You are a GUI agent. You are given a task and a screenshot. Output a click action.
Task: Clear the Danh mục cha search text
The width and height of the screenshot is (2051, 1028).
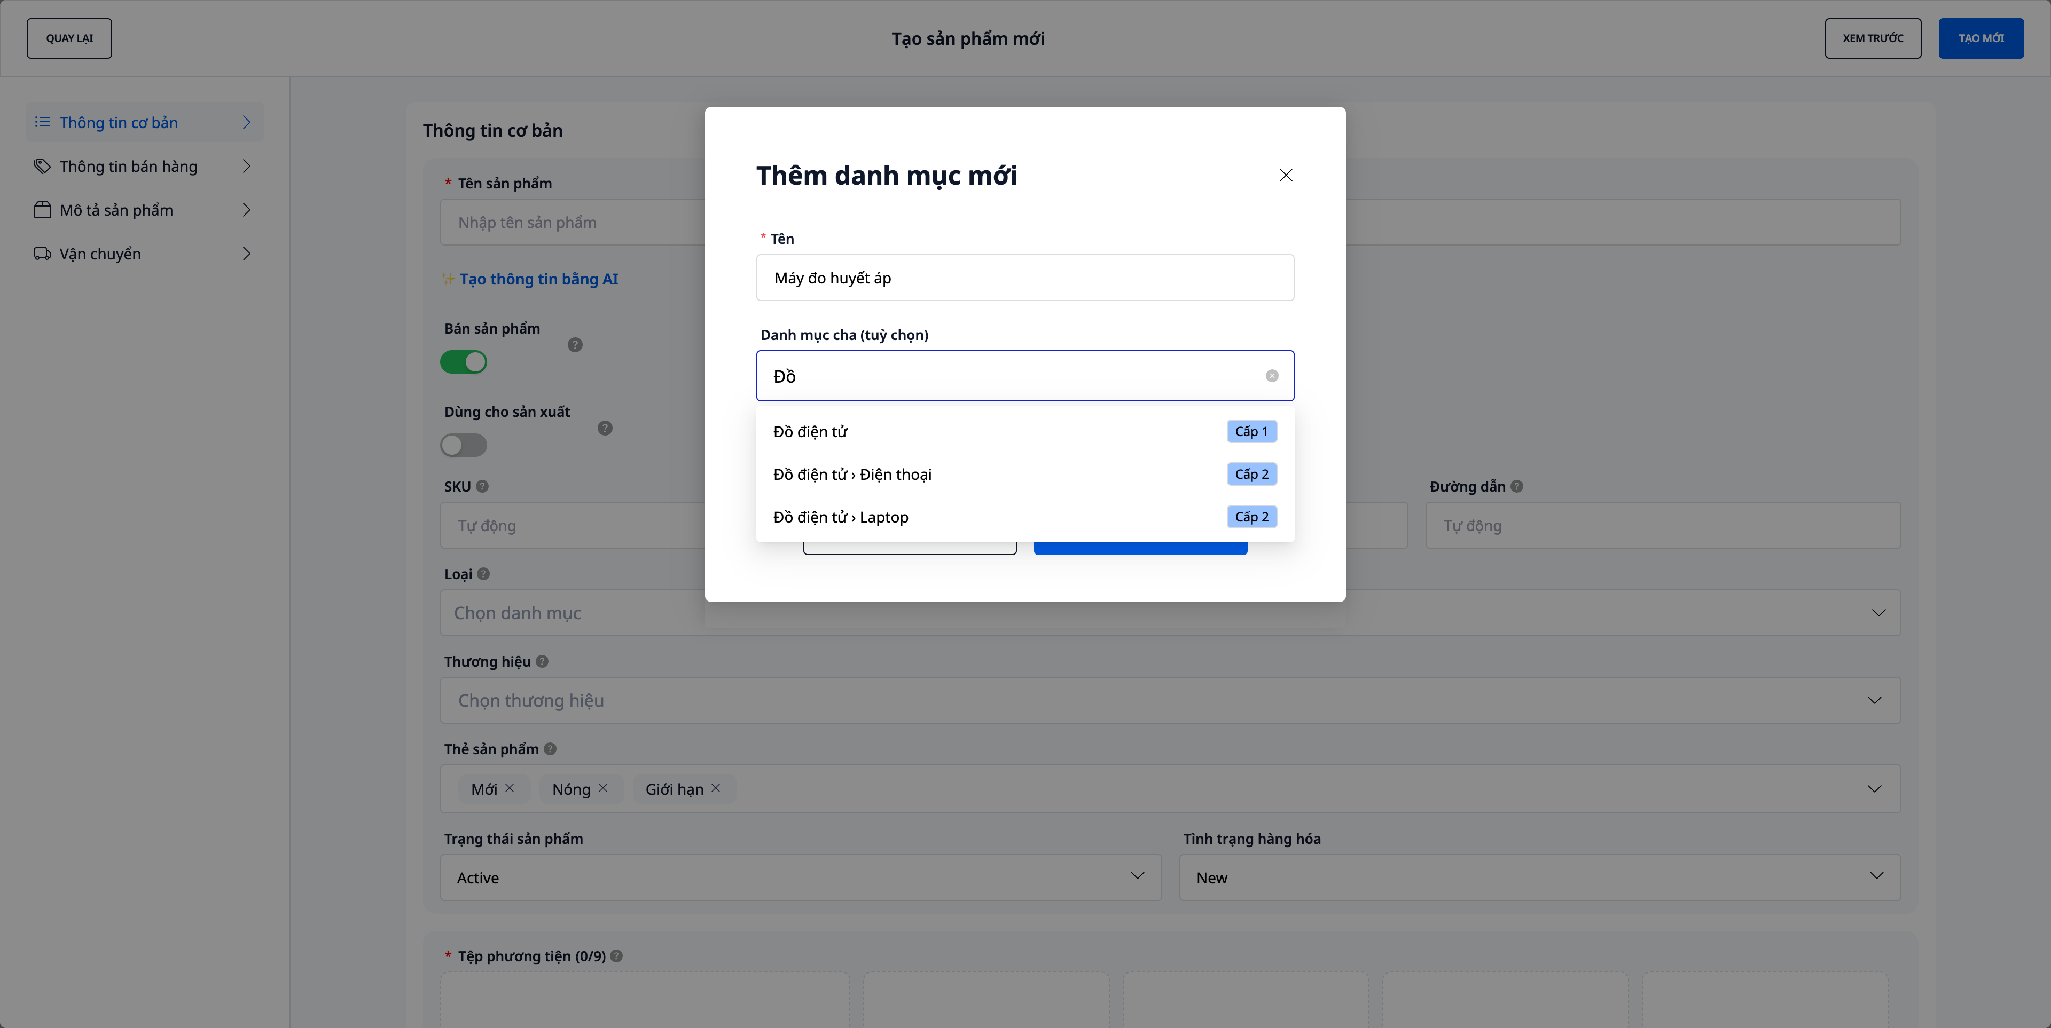tap(1272, 376)
